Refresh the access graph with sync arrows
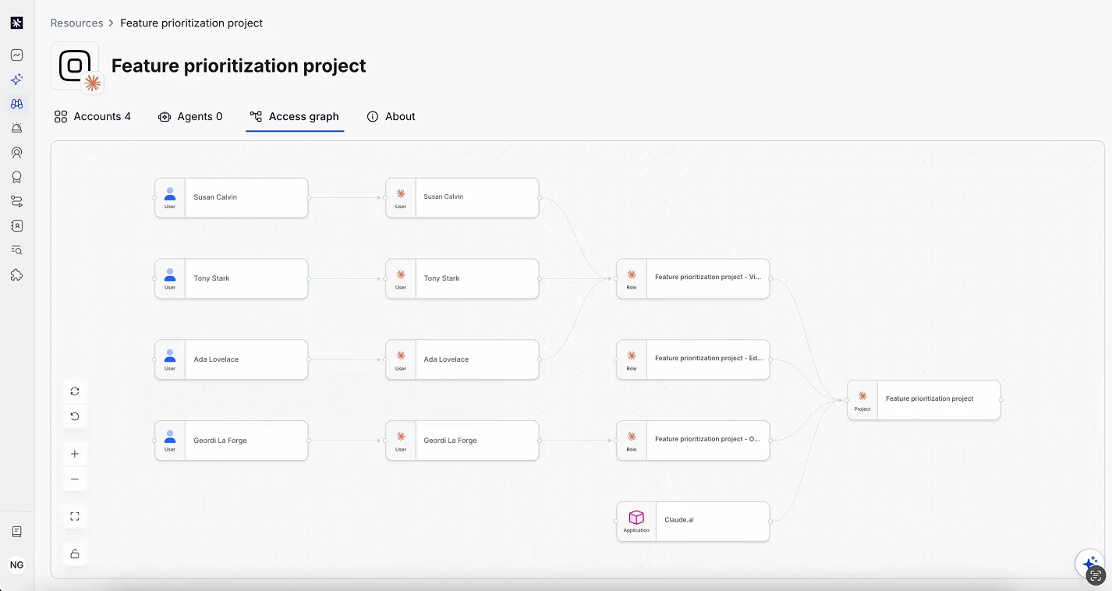The height and width of the screenshot is (591, 1112). coord(75,391)
